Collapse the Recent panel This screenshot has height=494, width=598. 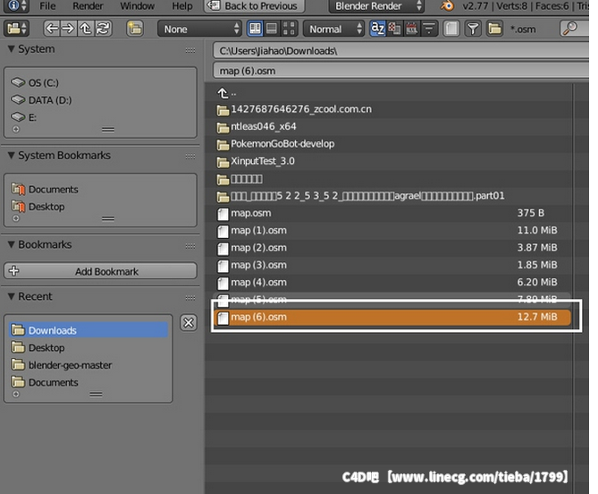tap(12, 296)
